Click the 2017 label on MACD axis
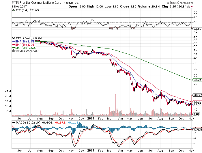The image size is (202, 153). pos(91,150)
